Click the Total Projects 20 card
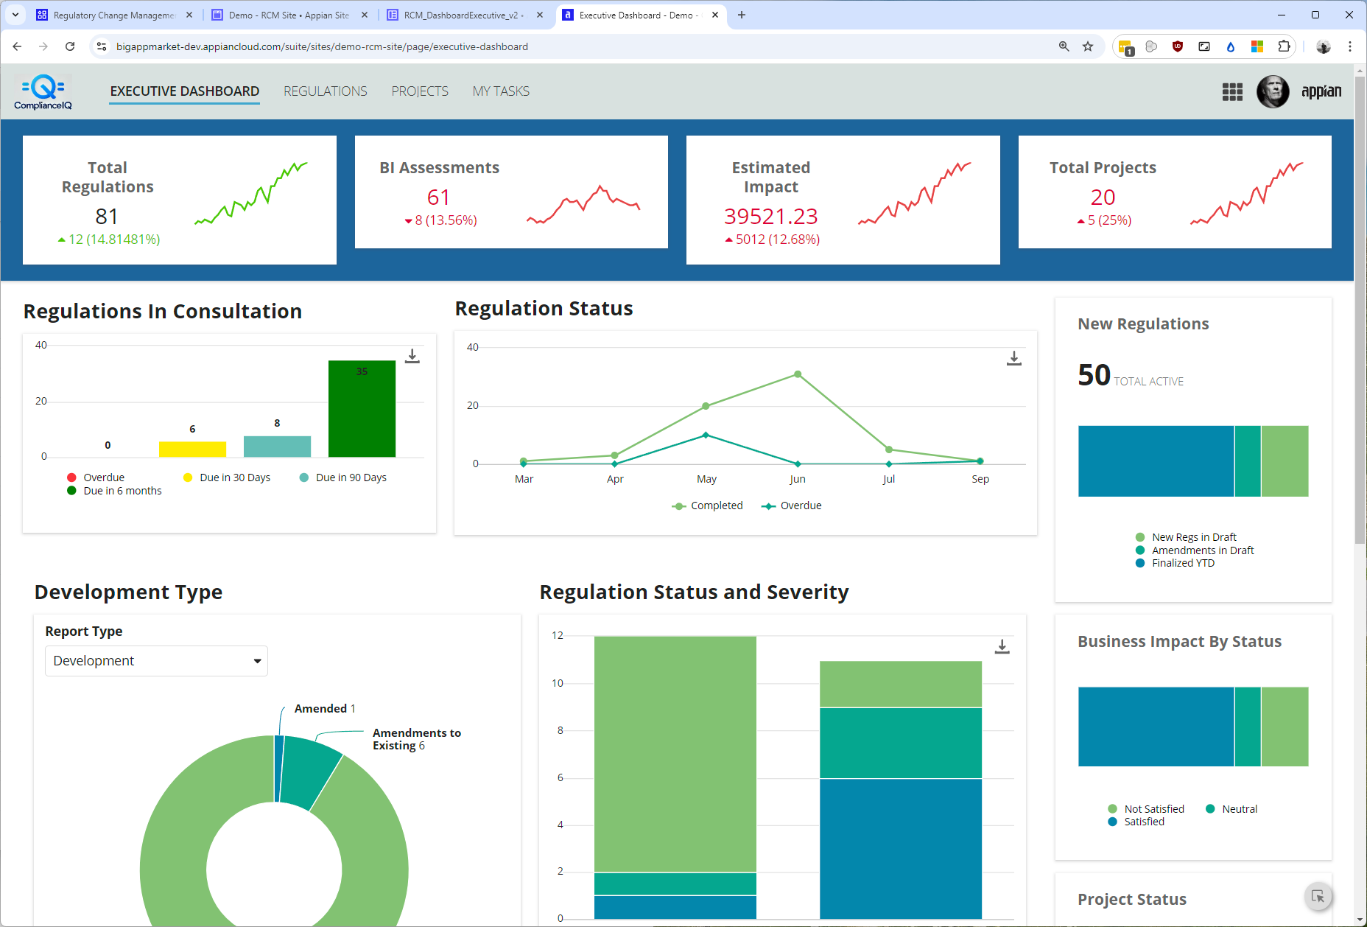The width and height of the screenshot is (1367, 927). [x=1175, y=192]
